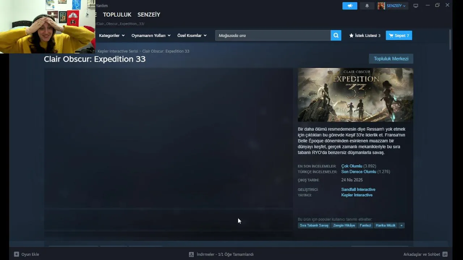Screen dimensions: 463x260
Task: Open the Sepet cart button
Action: pyautogui.click(x=399, y=35)
